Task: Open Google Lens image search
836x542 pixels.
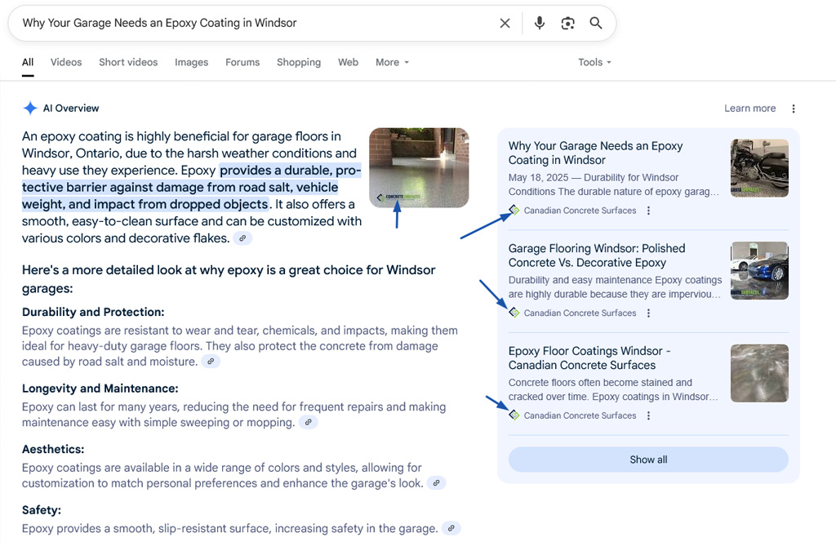Action: [567, 23]
